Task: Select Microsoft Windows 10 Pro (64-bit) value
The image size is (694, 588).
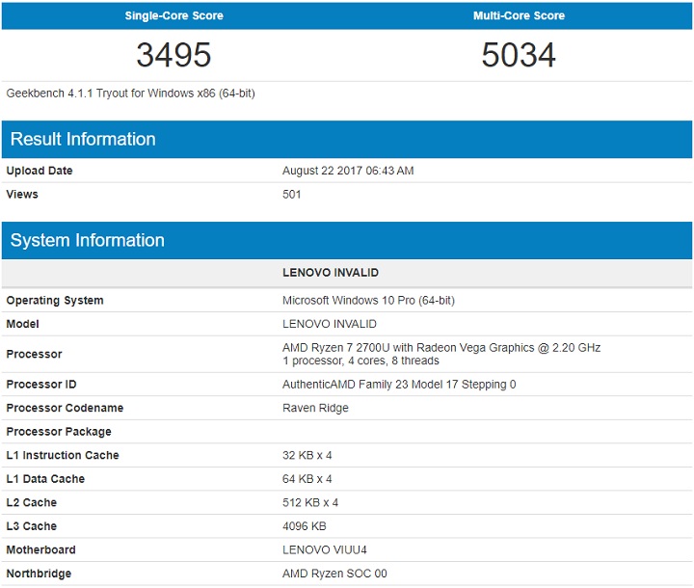Action: point(368,300)
